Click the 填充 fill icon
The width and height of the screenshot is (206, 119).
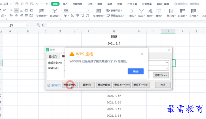[159, 11]
